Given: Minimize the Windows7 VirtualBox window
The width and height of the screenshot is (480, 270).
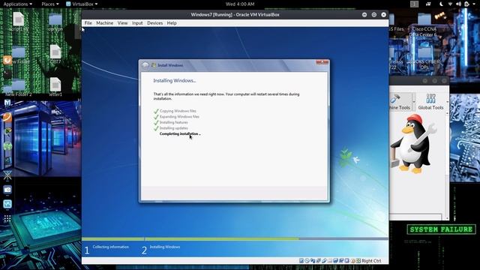Looking at the screenshot, I should coord(364,15).
